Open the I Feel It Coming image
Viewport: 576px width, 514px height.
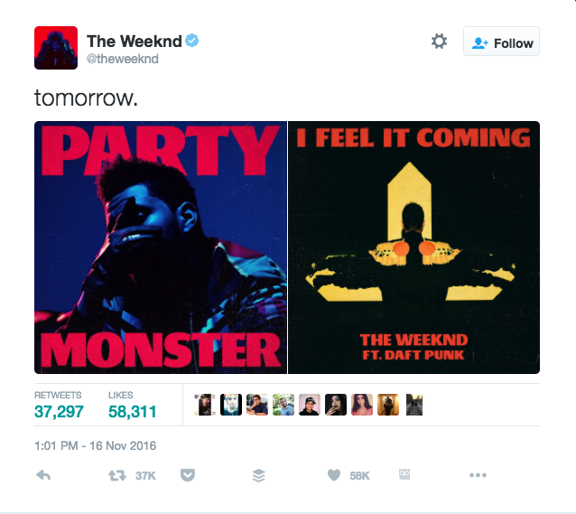(414, 248)
